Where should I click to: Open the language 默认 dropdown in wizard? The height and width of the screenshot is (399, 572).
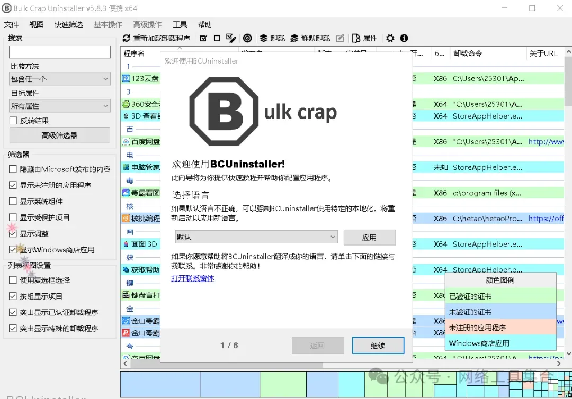click(x=256, y=237)
